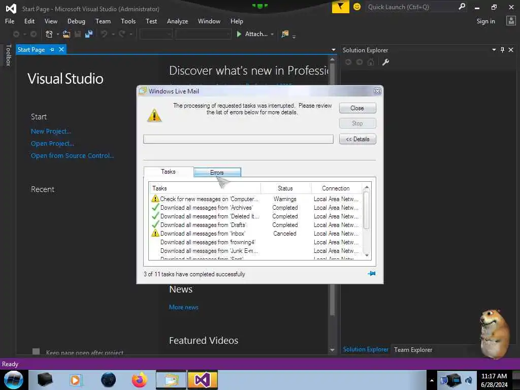Image resolution: width=520 pixels, height=390 pixels.
Task: Switch to the Team Explorer tab
Action: click(x=413, y=349)
